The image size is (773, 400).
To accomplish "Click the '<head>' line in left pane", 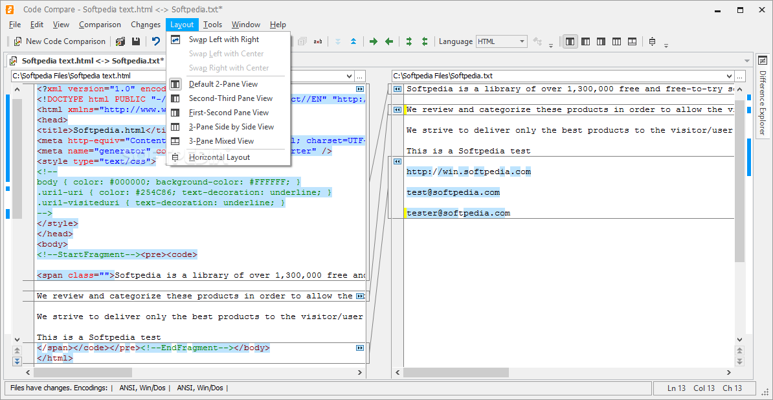I will tap(52, 120).
